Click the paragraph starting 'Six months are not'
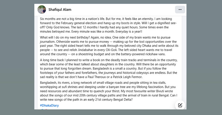This screenshot has height=115, width=222. coord(108,25)
